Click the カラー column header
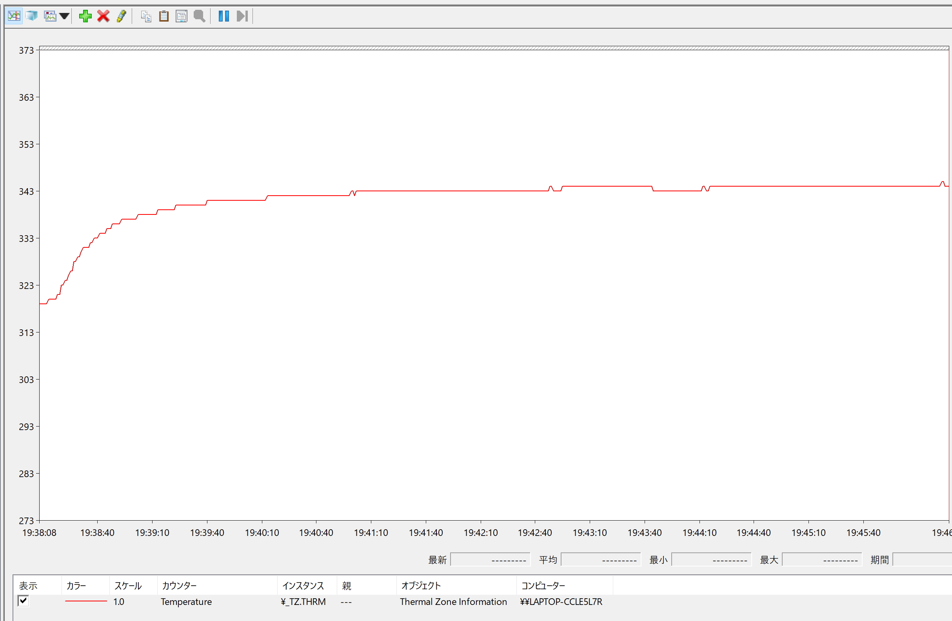 85,585
